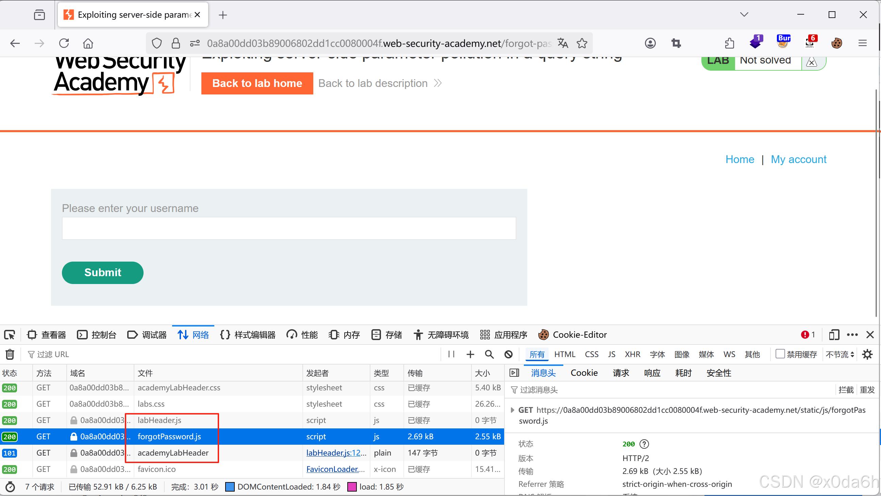Toggle responsive design mode in DevTools

pos(834,335)
